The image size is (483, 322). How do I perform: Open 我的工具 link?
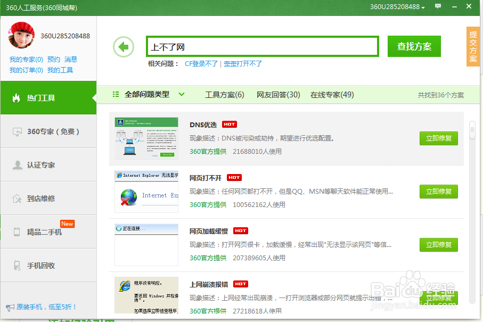[60, 70]
